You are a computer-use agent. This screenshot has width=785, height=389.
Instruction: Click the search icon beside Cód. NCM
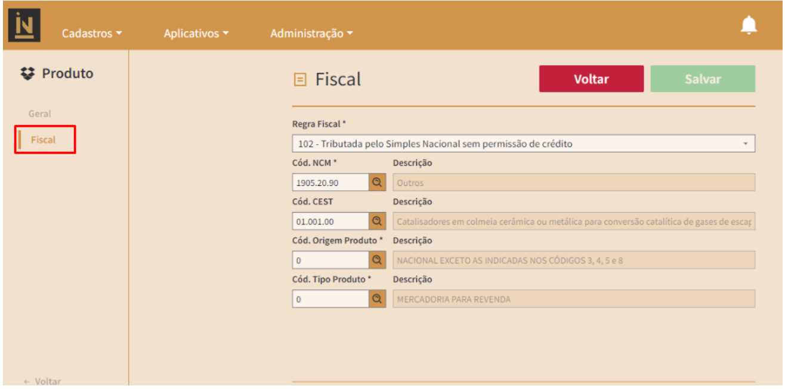tap(377, 183)
